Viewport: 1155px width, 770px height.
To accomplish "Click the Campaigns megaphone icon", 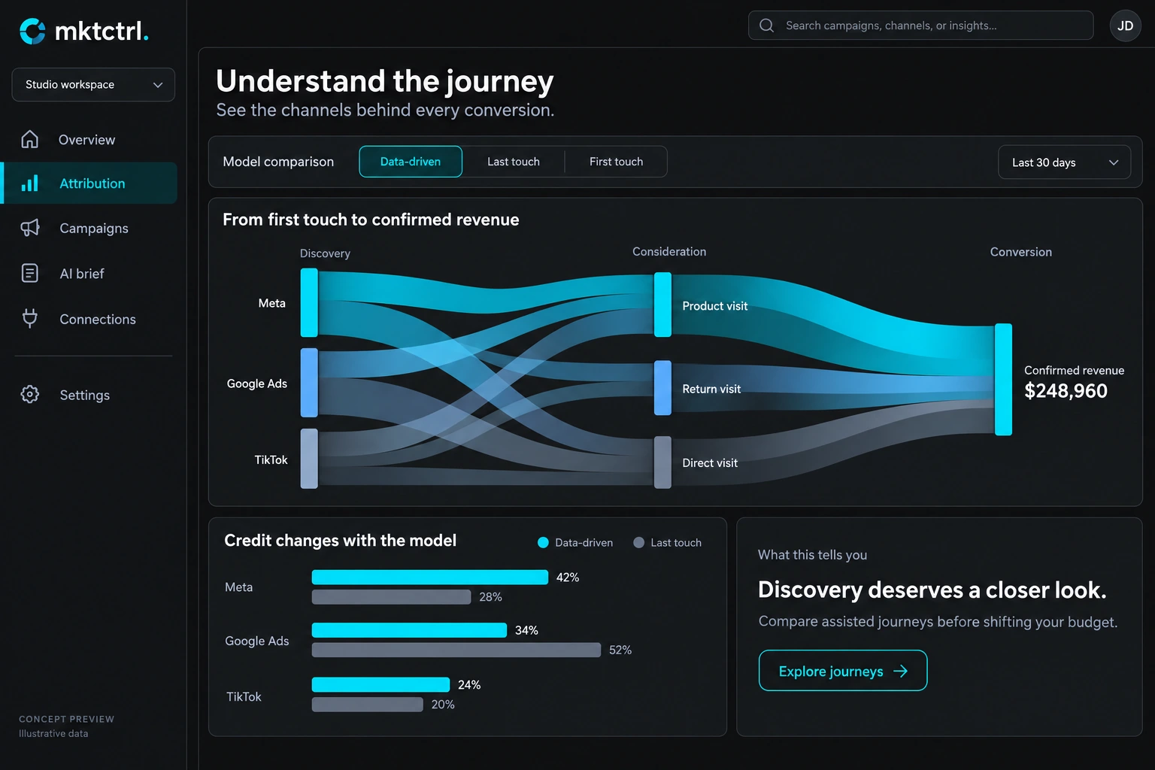I will (30, 228).
